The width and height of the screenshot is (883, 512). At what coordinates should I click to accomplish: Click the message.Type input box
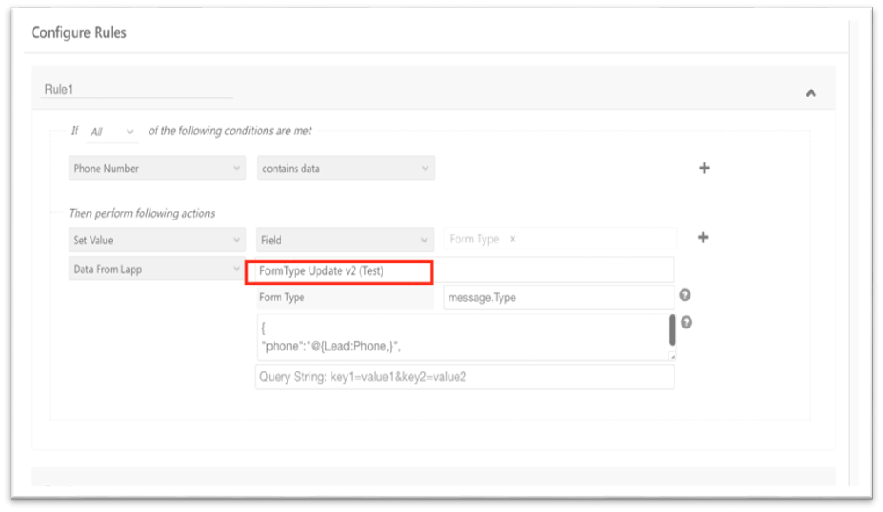pyautogui.click(x=558, y=298)
